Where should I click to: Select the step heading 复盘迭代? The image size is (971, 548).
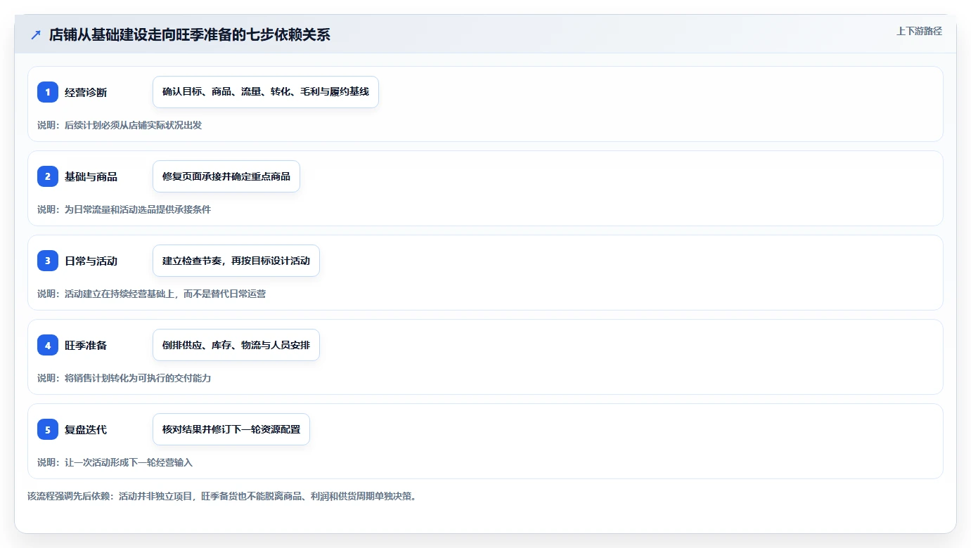(x=86, y=429)
